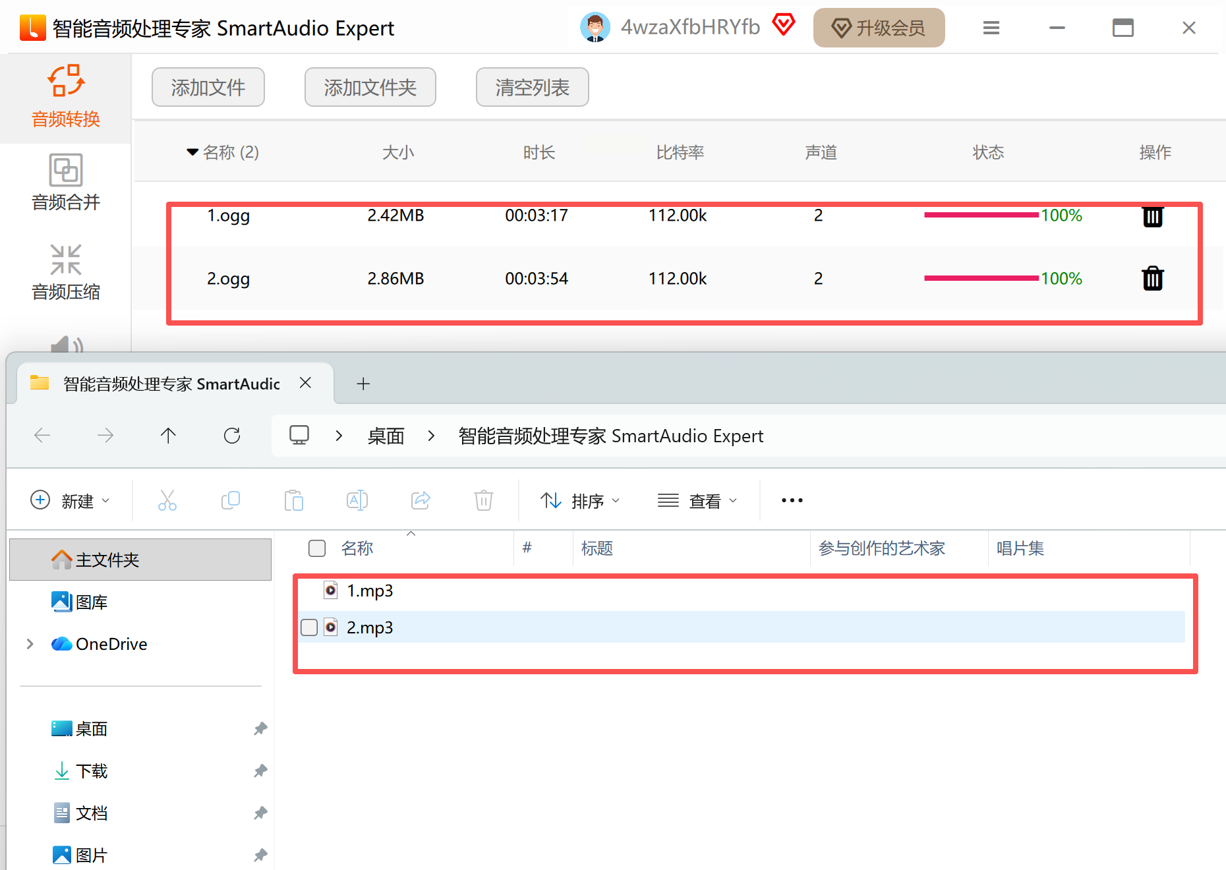Open the pinned 下载 folder

80,770
